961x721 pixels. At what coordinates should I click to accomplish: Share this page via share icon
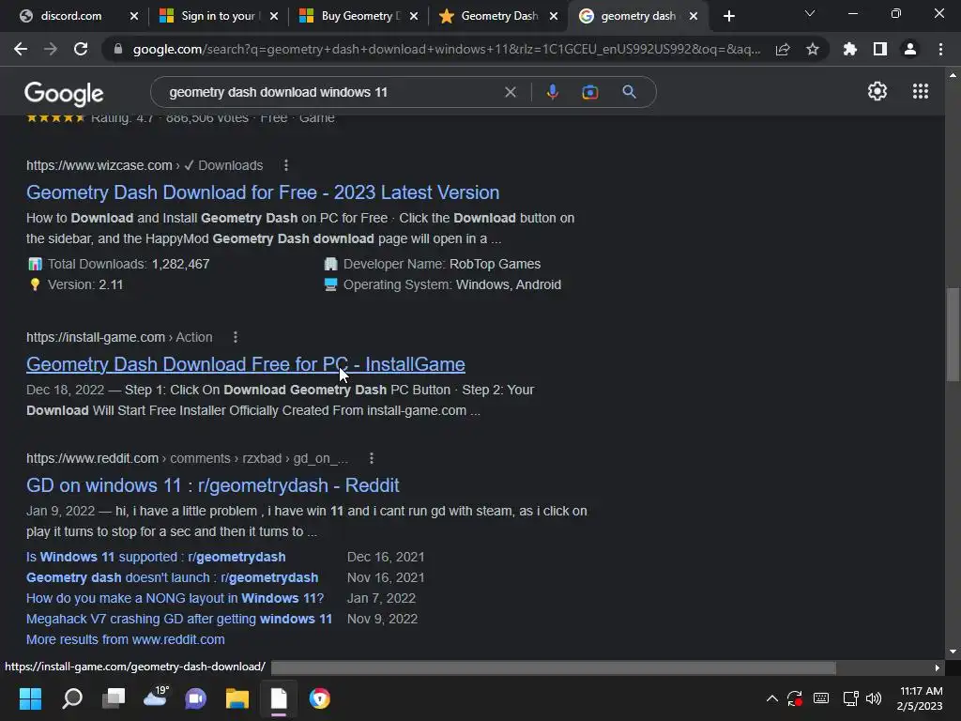coord(783,49)
